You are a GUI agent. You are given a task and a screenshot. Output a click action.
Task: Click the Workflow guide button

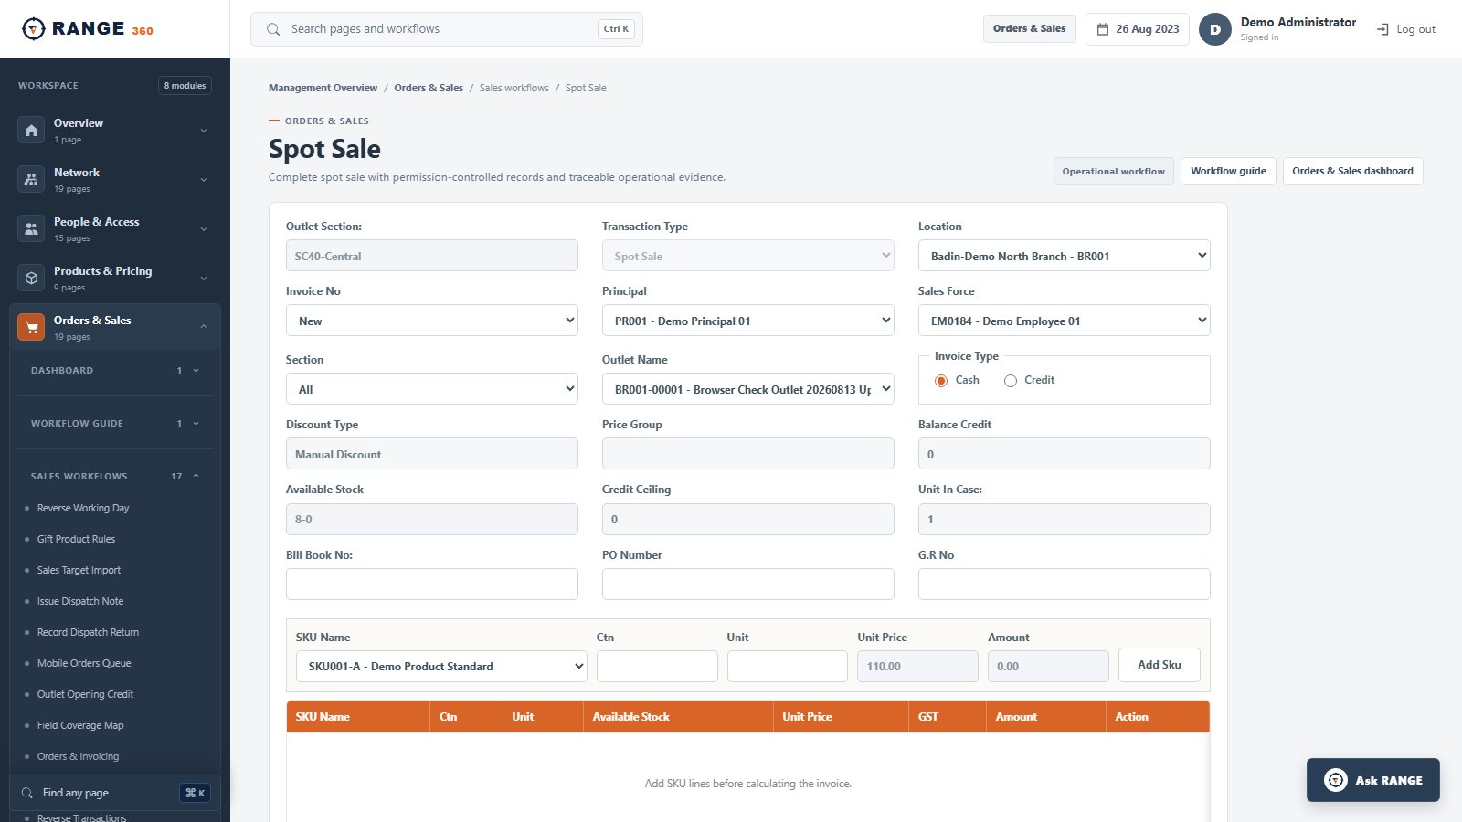pyautogui.click(x=1228, y=171)
